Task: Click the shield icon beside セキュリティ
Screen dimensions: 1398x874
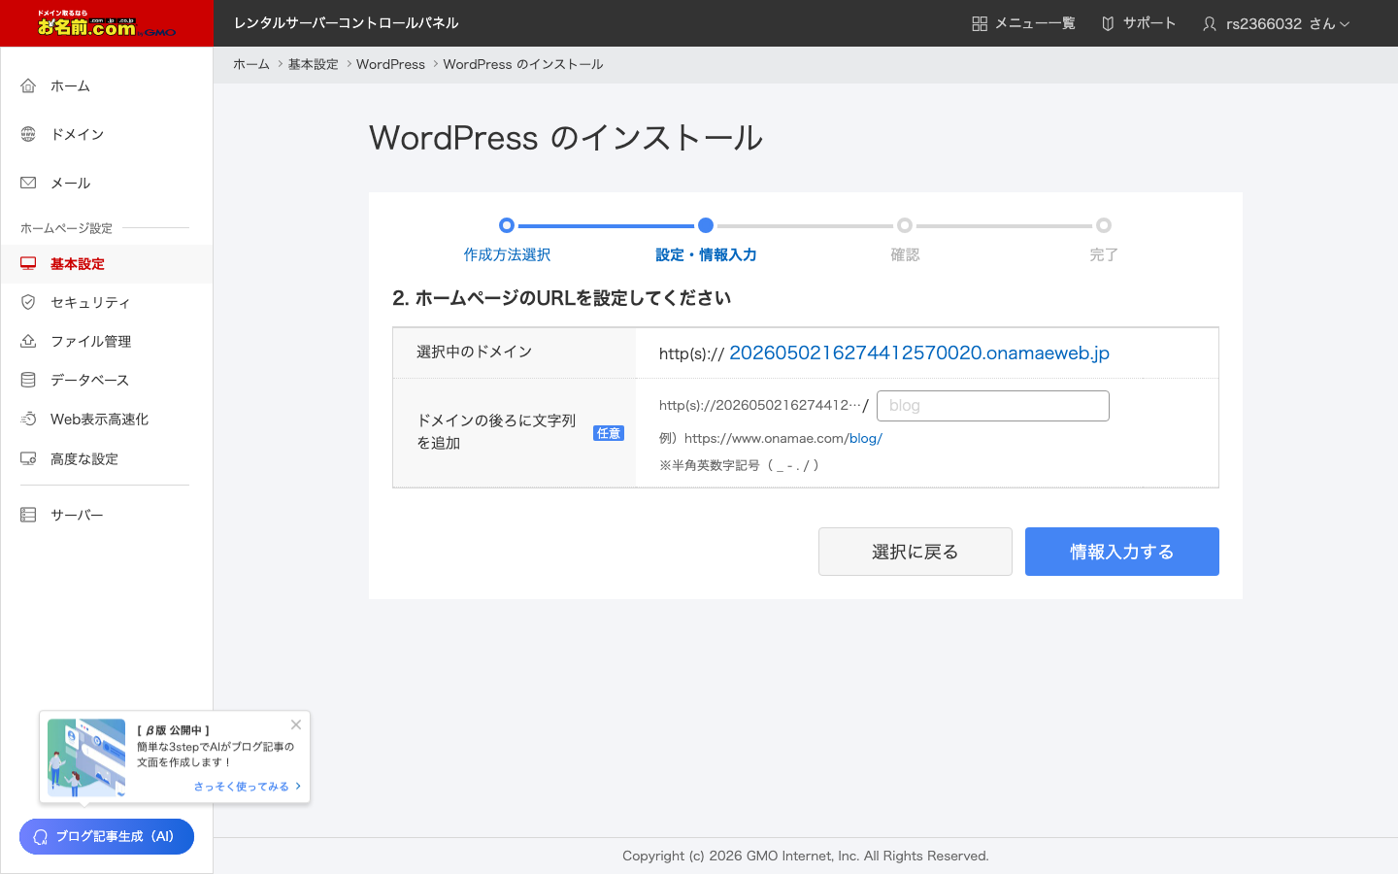Action: coord(28,302)
